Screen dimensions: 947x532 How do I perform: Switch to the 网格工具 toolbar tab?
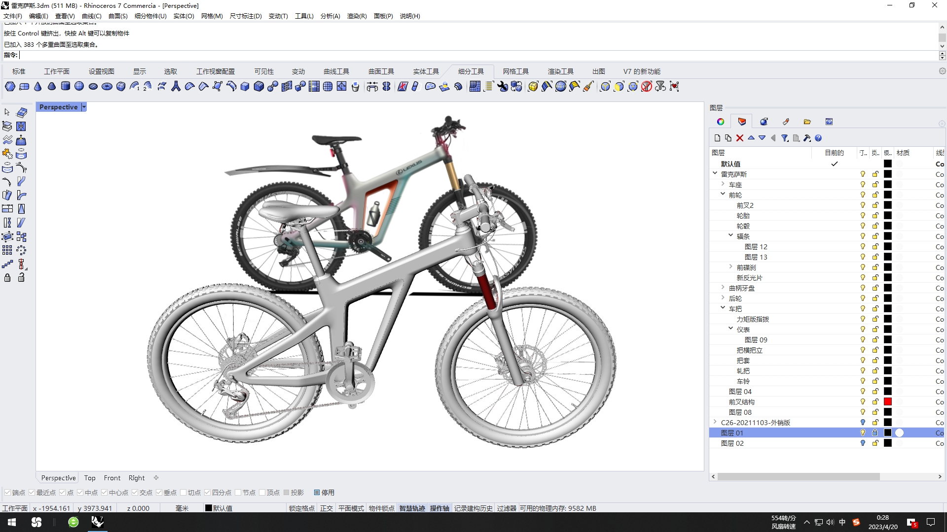pos(515,71)
